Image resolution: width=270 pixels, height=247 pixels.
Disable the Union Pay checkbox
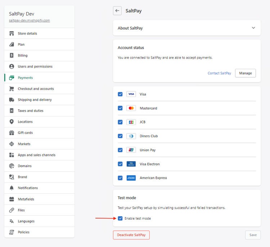pos(120,150)
